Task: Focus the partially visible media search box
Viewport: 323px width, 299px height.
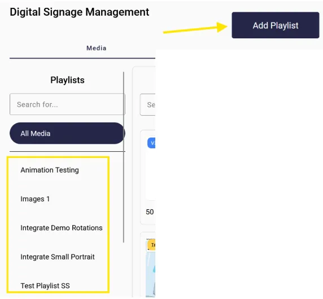Action: point(148,104)
